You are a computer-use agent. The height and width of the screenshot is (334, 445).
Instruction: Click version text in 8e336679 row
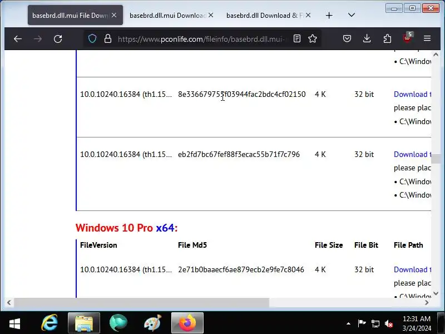coord(126,94)
